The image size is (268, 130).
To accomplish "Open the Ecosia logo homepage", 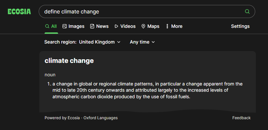I will coord(19,11).
